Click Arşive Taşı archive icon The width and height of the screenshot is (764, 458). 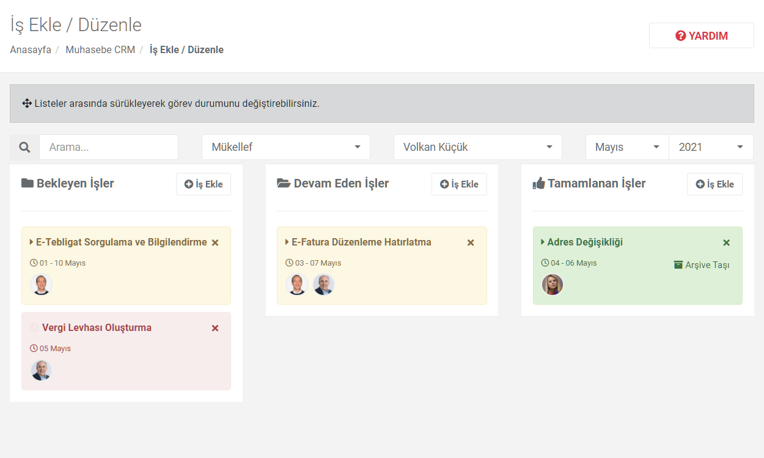[x=678, y=264]
